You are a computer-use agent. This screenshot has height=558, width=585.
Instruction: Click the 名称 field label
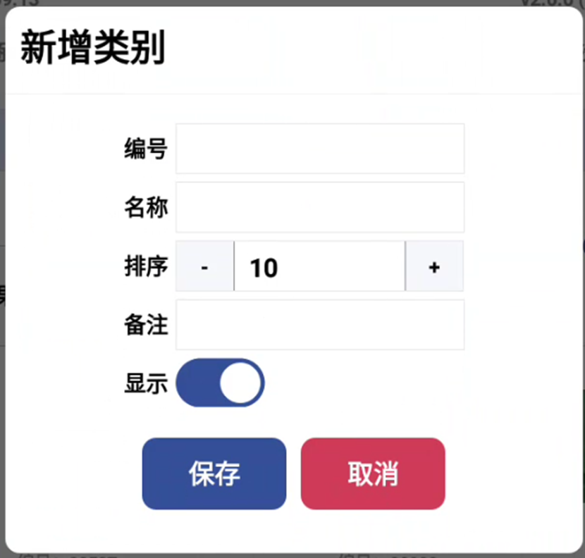[146, 208]
